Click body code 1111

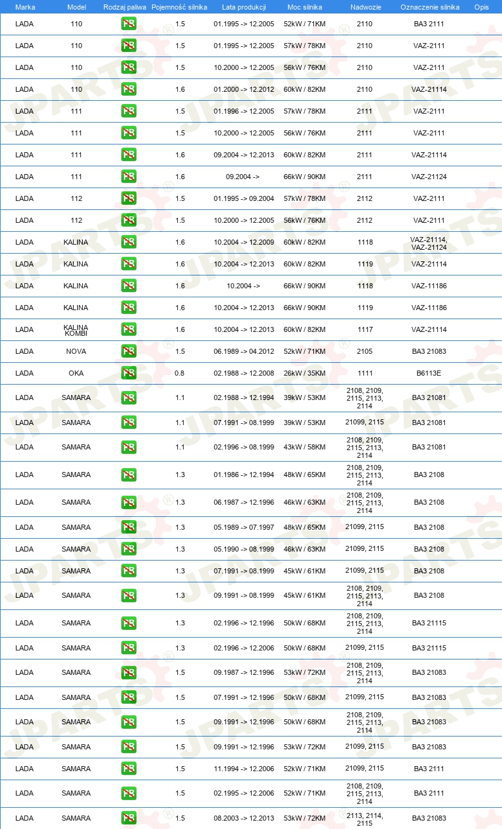(x=365, y=374)
